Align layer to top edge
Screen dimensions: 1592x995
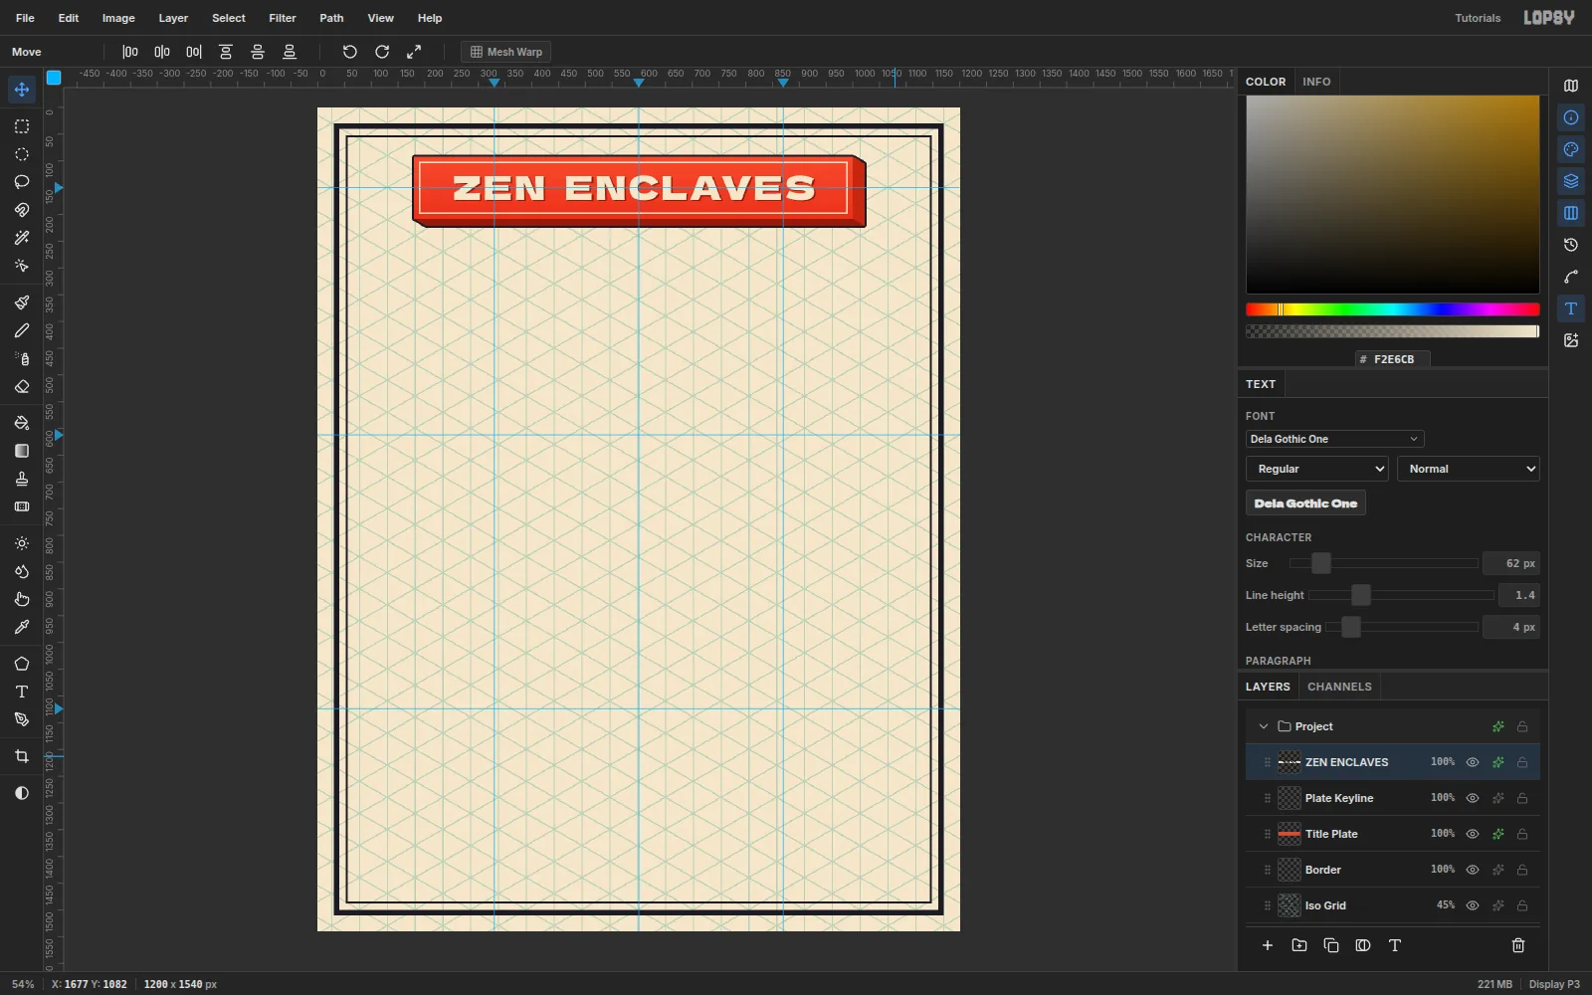click(226, 52)
